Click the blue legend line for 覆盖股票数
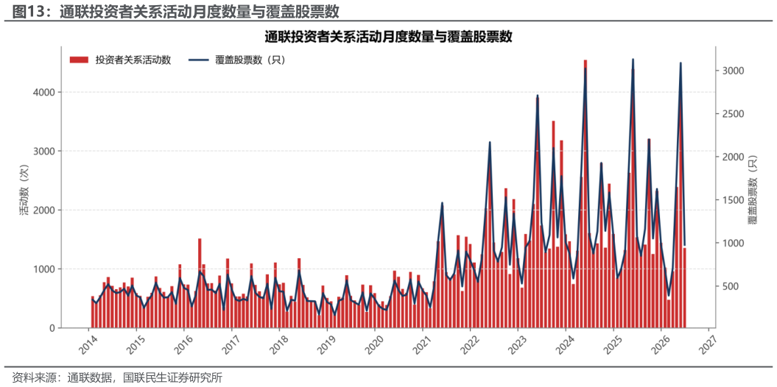Viewport: 777px width, 387px height. [x=198, y=60]
